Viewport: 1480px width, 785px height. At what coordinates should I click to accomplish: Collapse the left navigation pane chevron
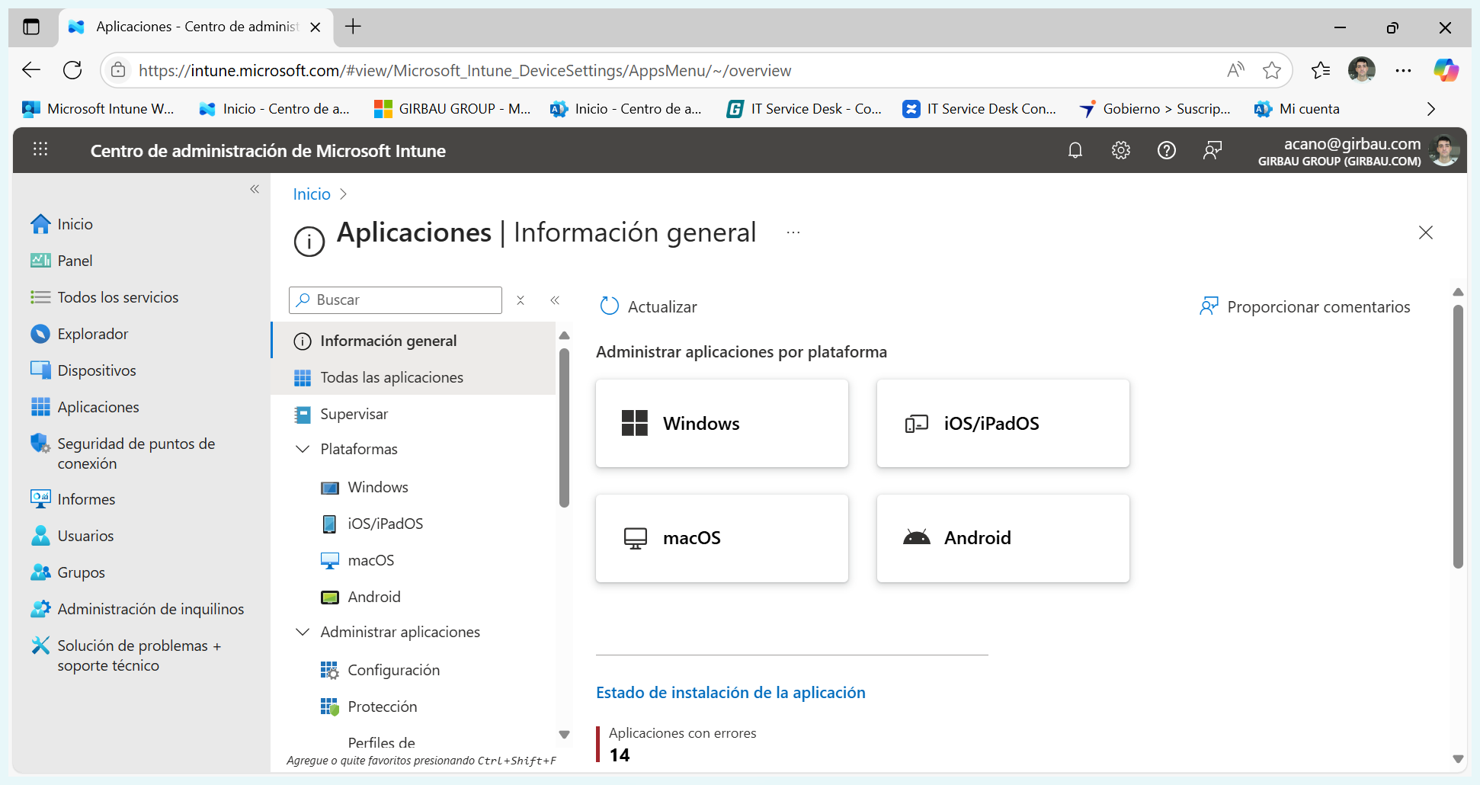pyautogui.click(x=255, y=189)
